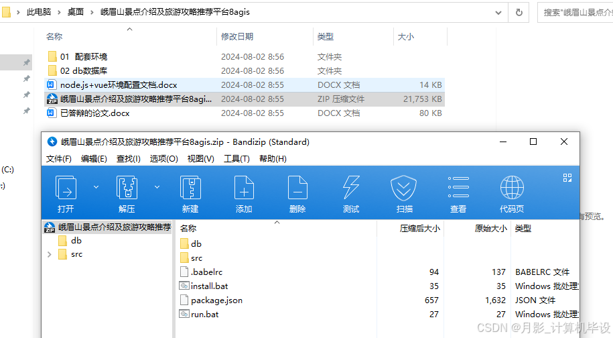
Task: Click the Test (测试) lightning icon
Action: click(x=351, y=188)
